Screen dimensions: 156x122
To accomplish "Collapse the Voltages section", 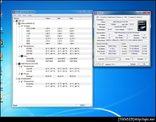I will [19, 26].
